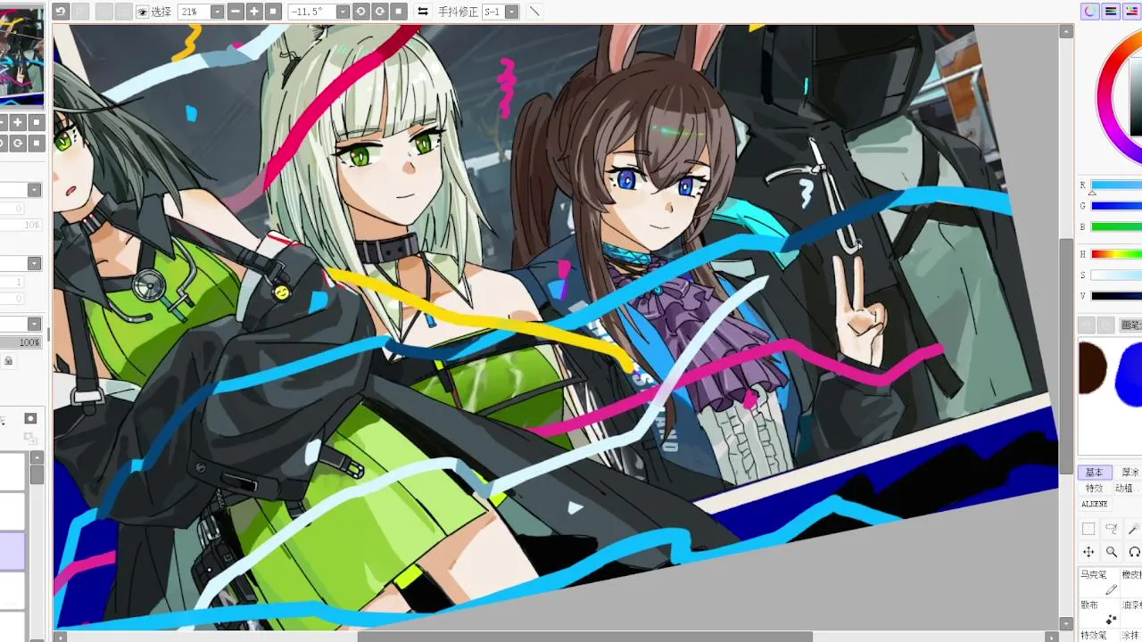This screenshot has width=1142, height=642.
Task: Choose the 散布 scatter brush
Action: (x=1098, y=612)
